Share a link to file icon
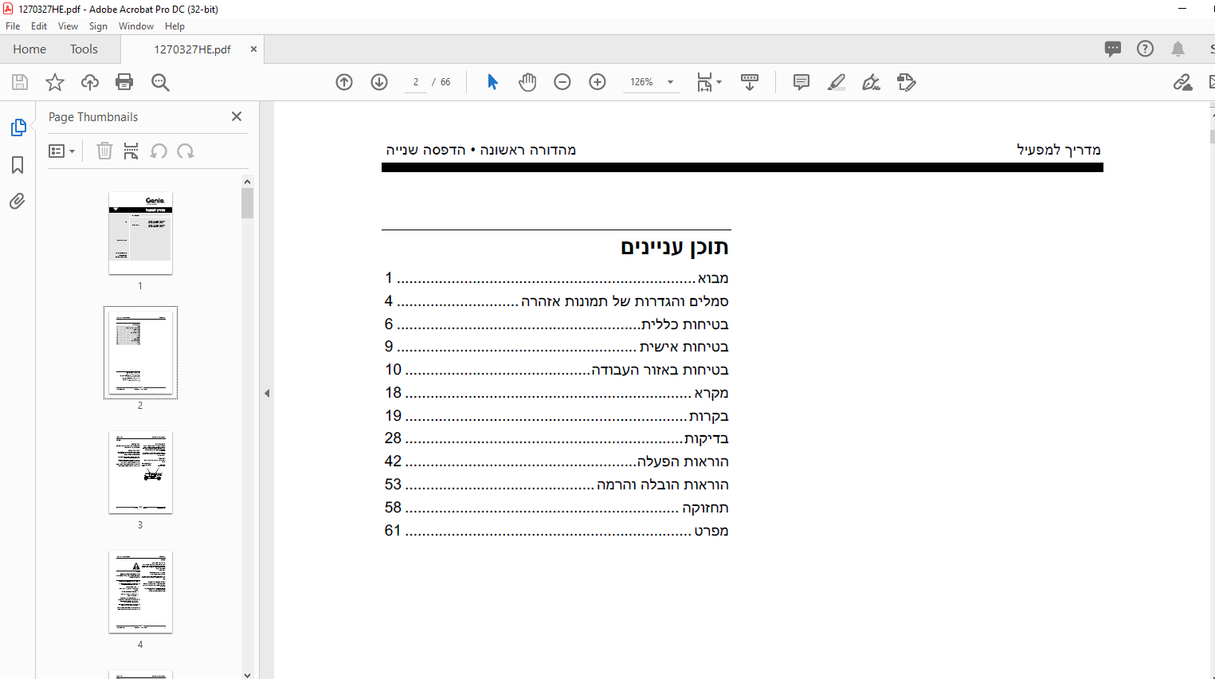The width and height of the screenshot is (1215, 679). (1182, 82)
